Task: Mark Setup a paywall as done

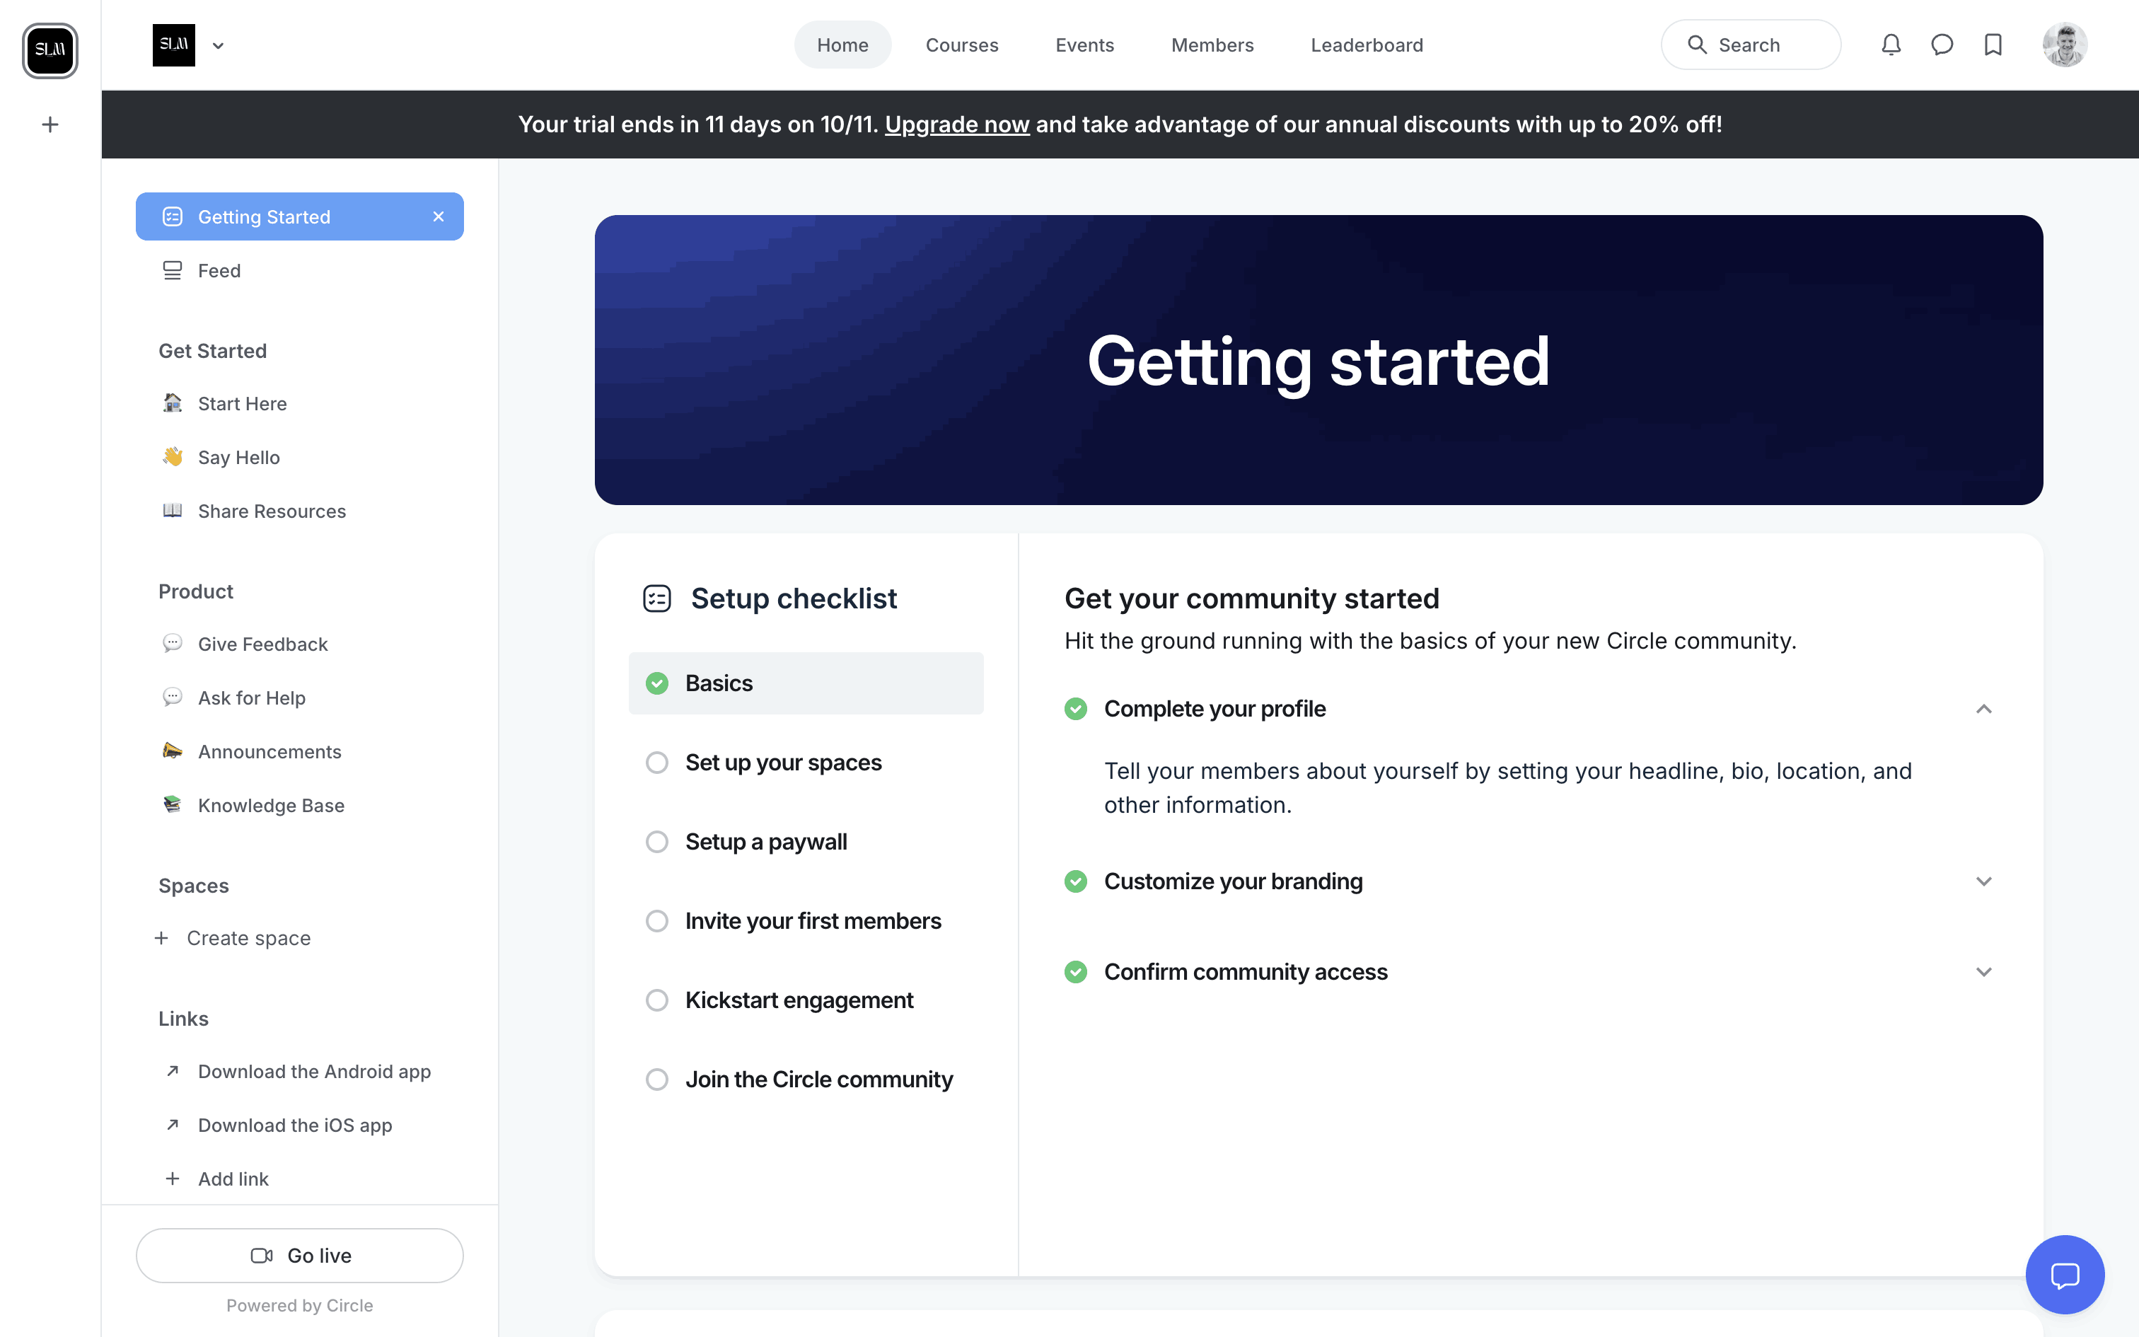Action: click(656, 841)
